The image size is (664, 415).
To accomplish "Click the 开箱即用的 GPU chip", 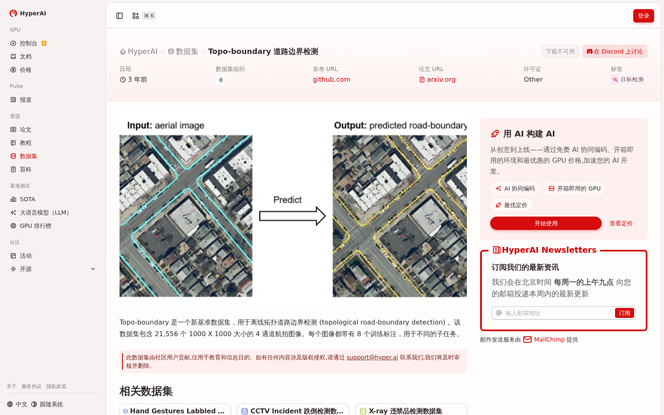I will (574, 188).
